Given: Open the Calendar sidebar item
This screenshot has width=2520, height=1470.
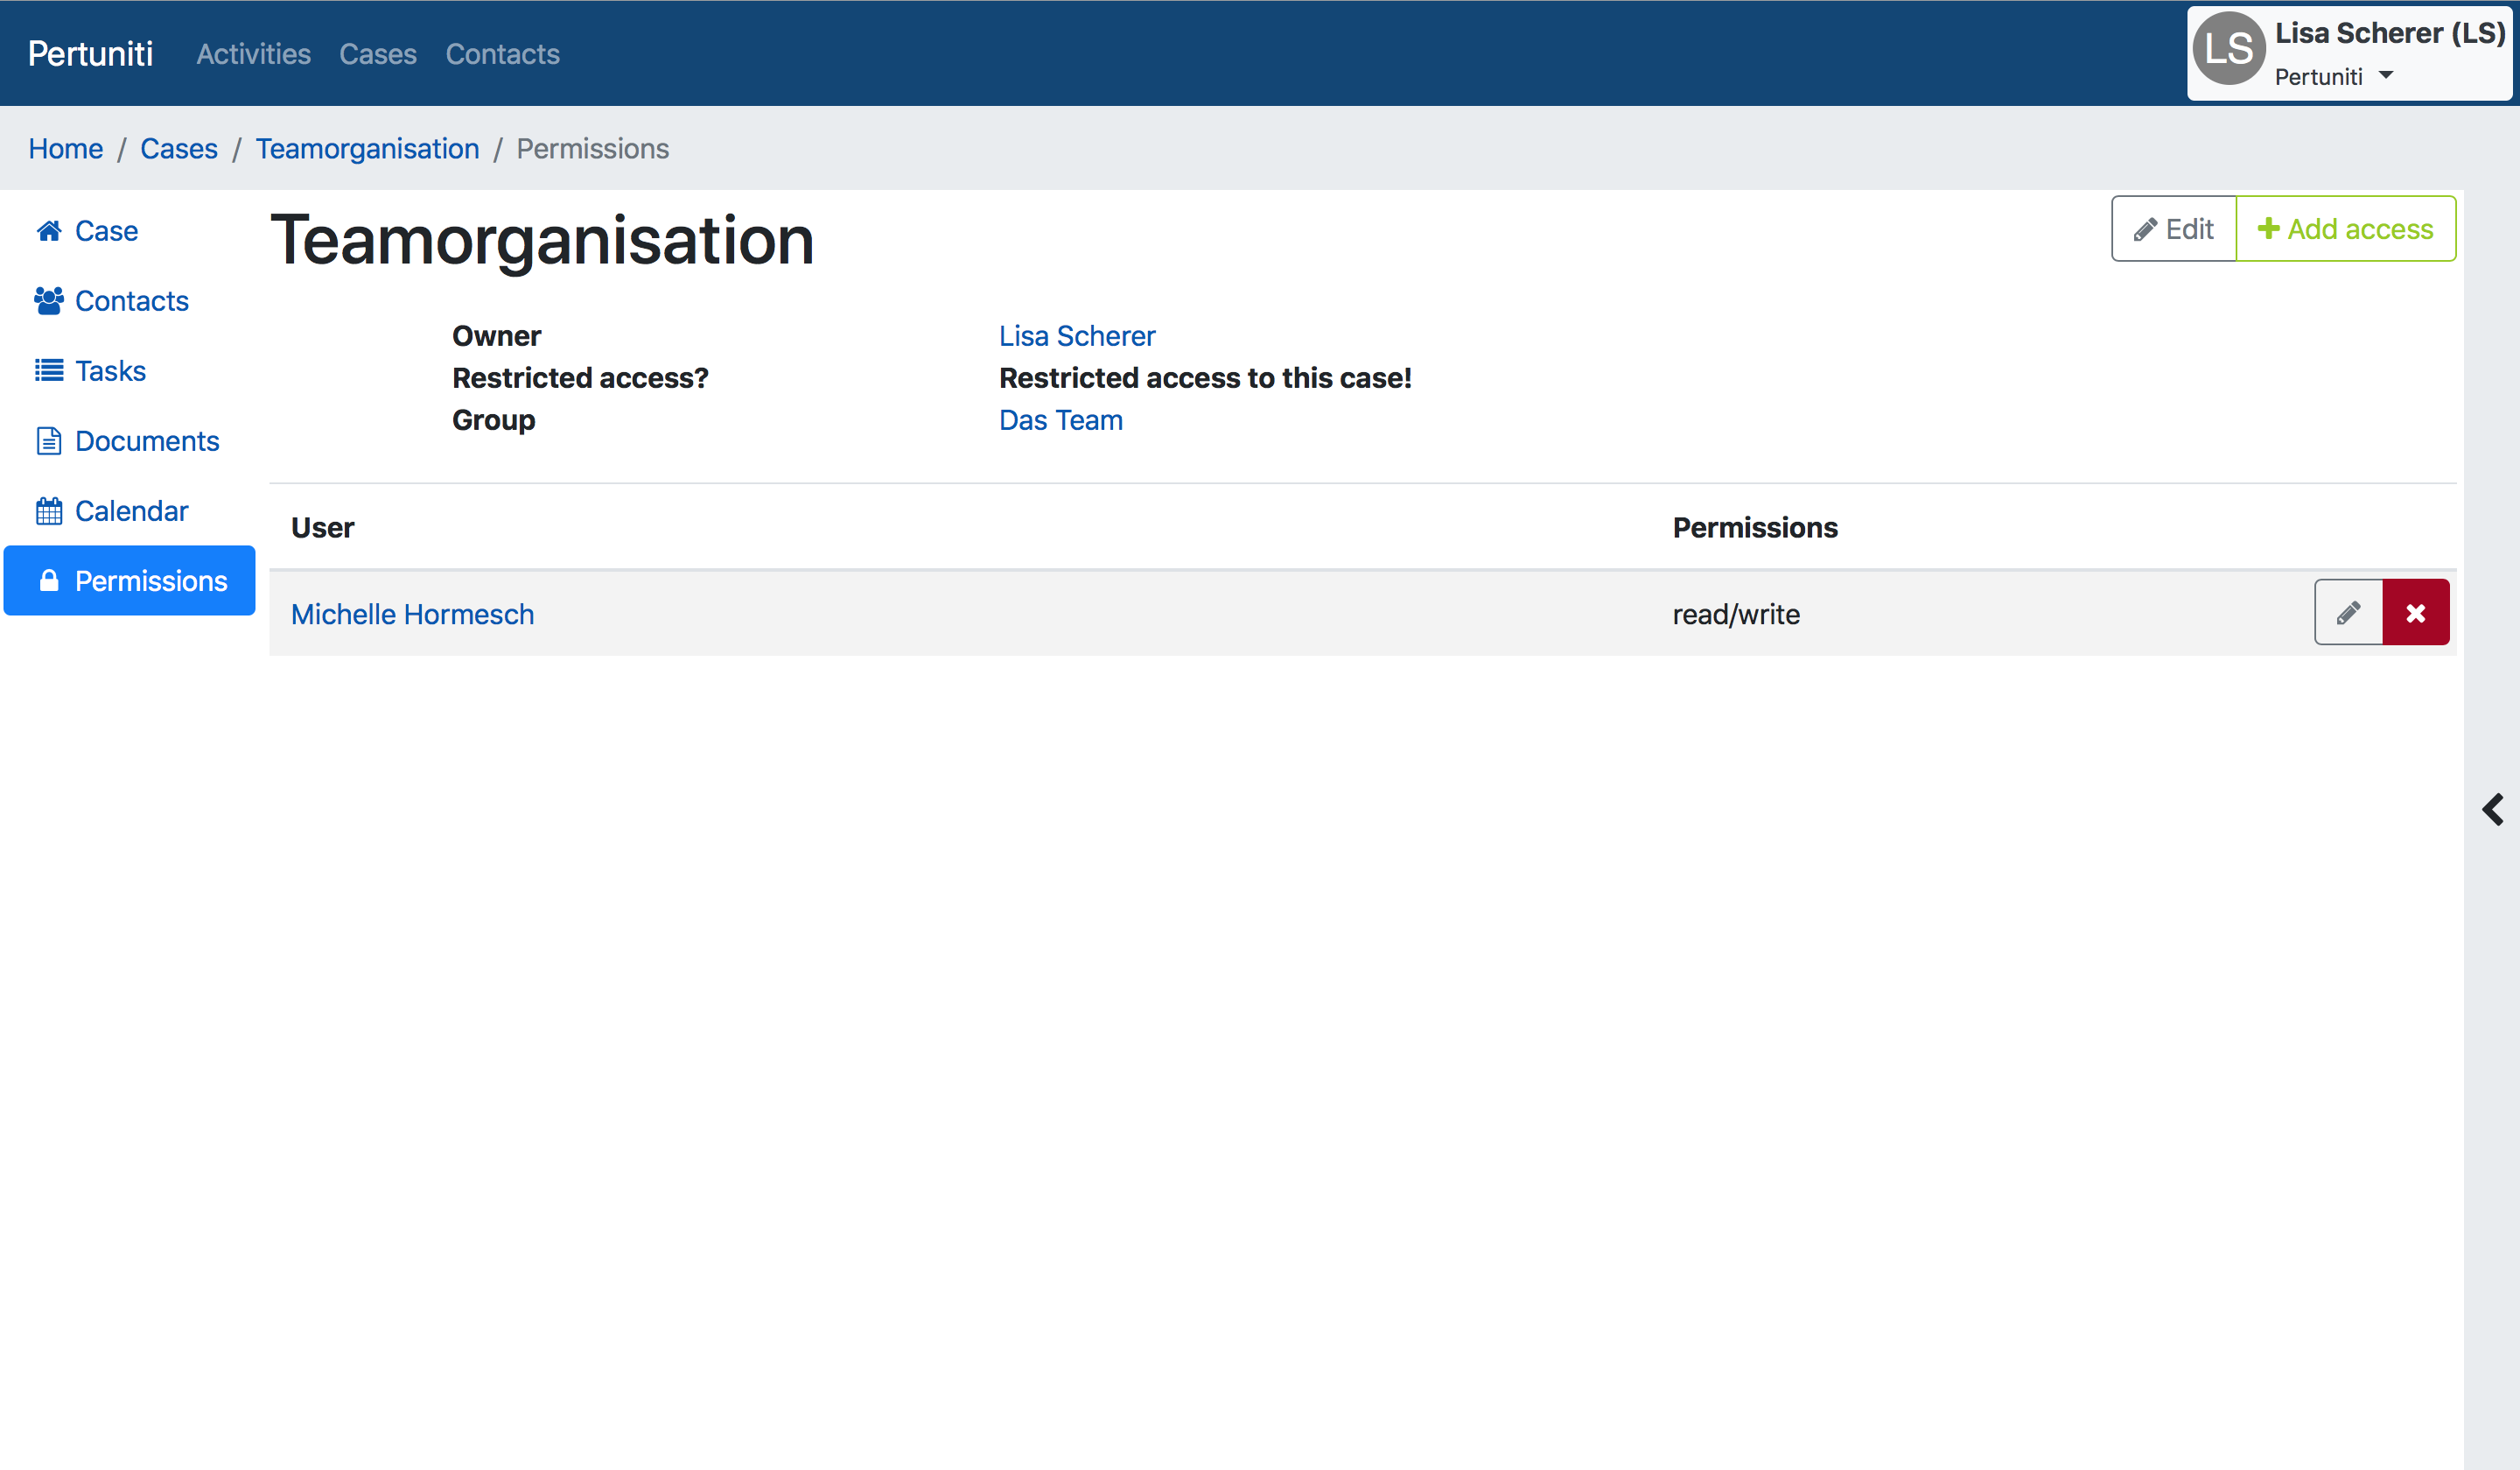Looking at the screenshot, I should [129, 511].
